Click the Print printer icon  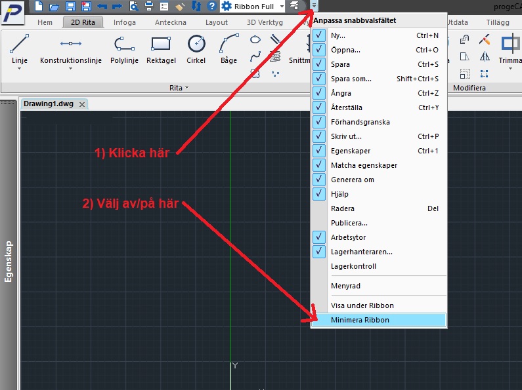click(x=149, y=7)
